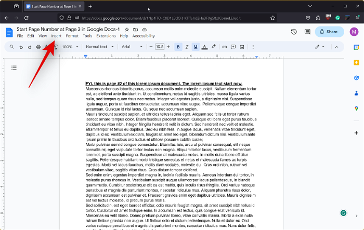Viewport: 364px width, 230px height.
Task: Click the Share button
Action: (x=329, y=32)
